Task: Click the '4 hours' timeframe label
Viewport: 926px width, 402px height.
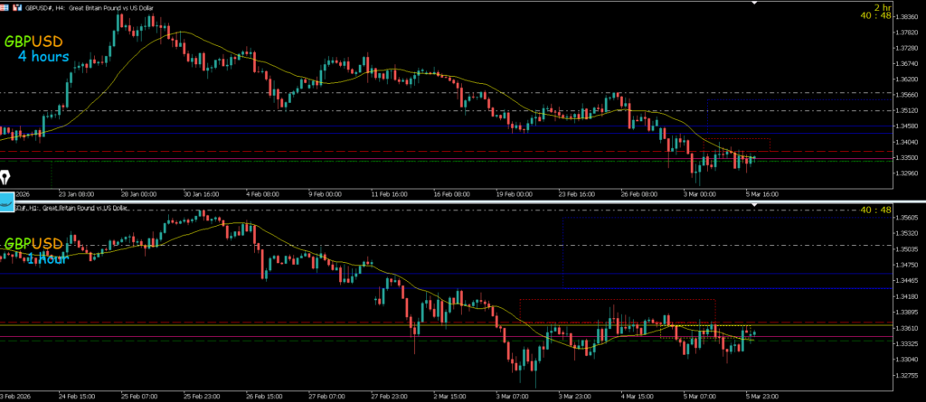Action: pos(43,57)
